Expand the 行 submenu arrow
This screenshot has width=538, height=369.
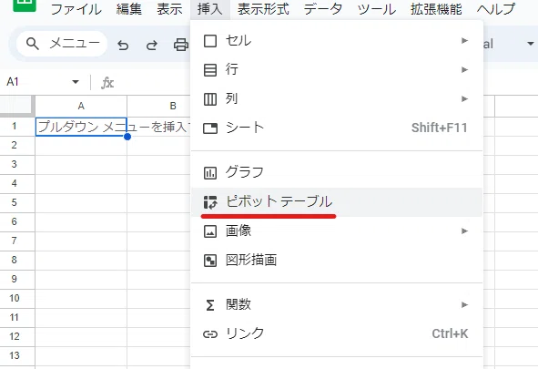point(464,69)
